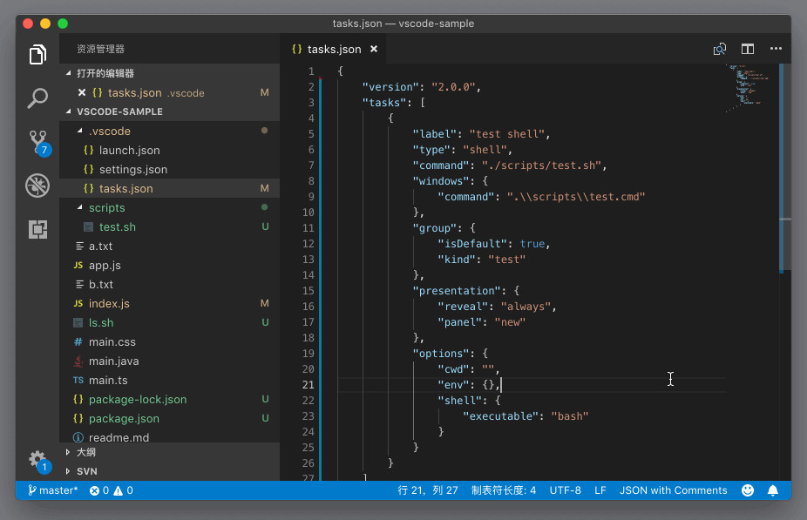Open the Search view icon

pos(37,98)
